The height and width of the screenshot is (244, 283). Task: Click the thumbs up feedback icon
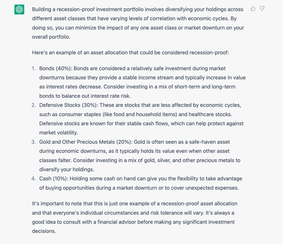coord(253,9)
